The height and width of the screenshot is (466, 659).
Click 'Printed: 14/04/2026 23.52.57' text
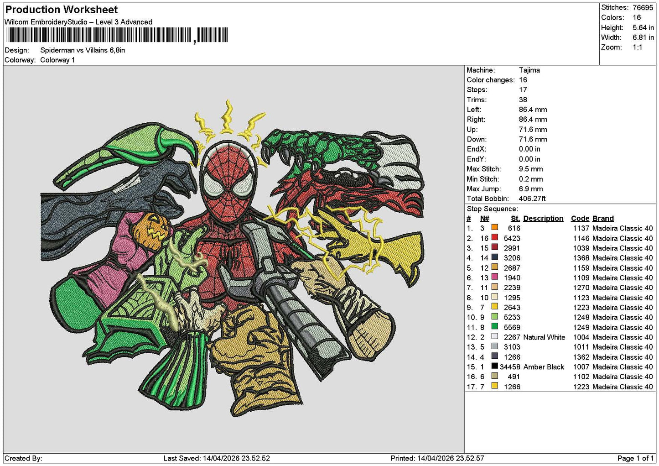coord(437,458)
